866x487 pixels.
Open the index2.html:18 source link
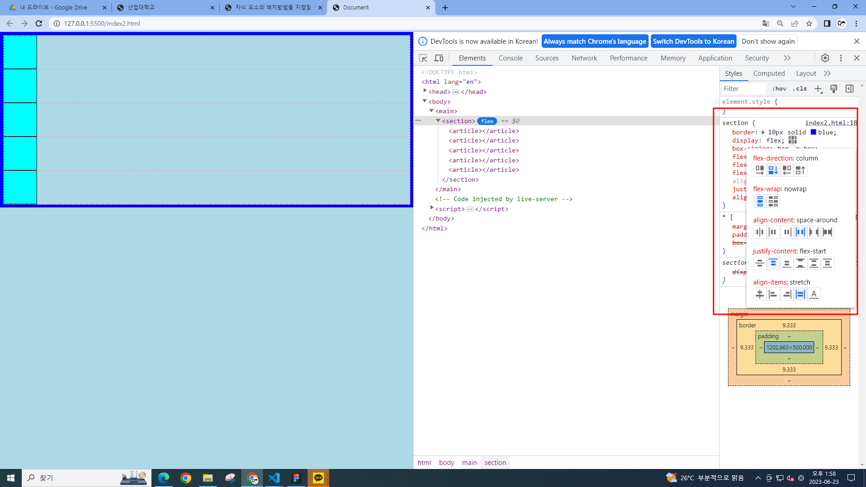pos(830,123)
